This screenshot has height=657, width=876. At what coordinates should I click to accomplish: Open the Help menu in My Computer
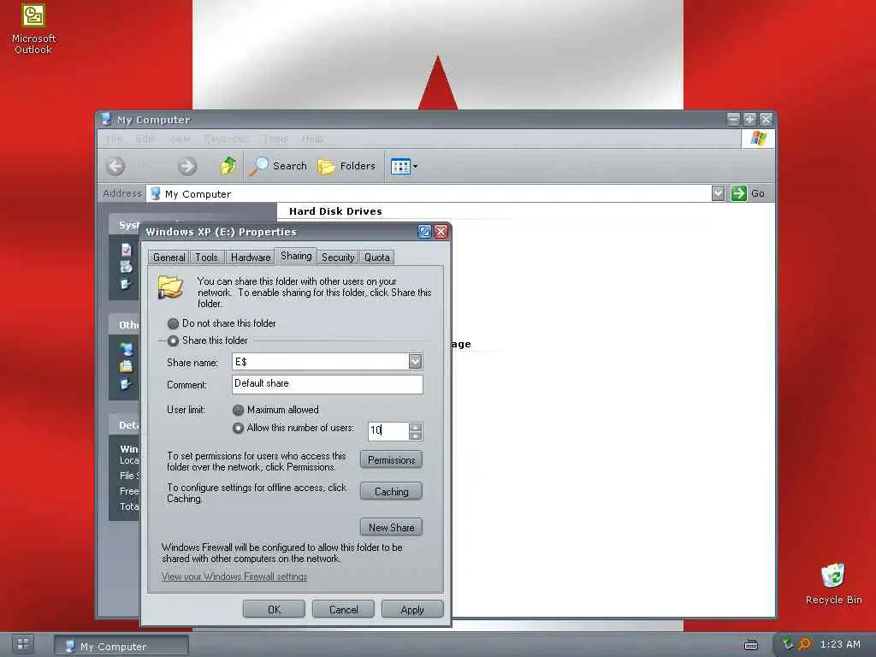click(311, 139)
